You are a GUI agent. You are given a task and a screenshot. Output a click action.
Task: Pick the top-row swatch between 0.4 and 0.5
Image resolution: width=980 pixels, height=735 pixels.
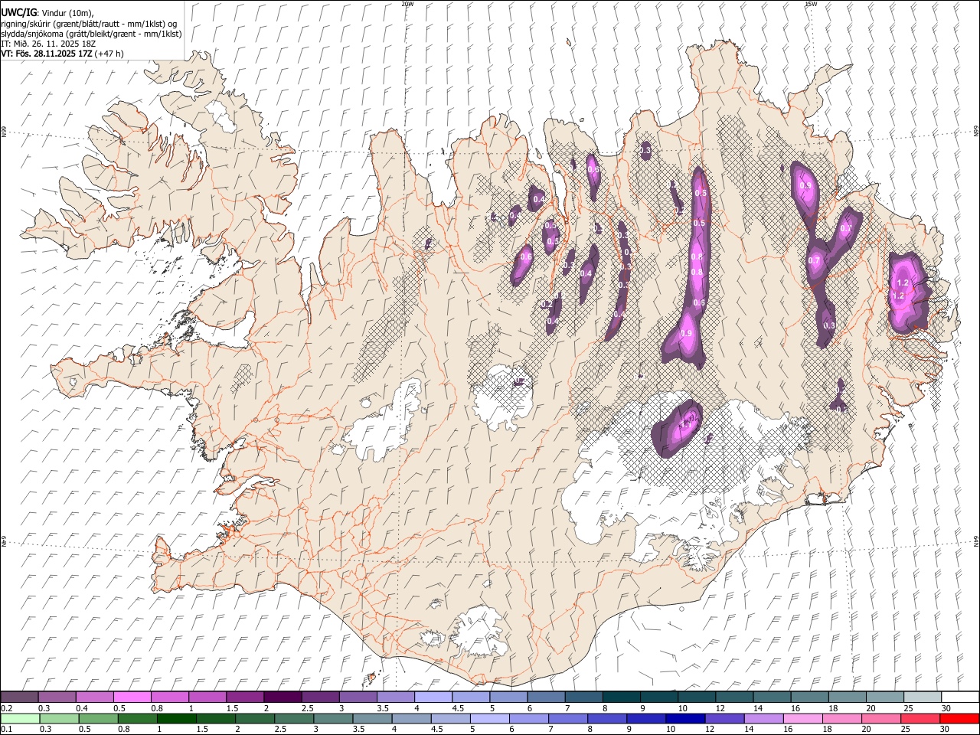coord(94,697)
